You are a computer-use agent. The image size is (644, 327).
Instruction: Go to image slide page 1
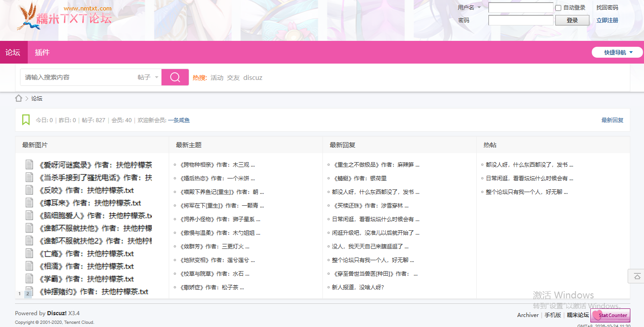(20, 294)
